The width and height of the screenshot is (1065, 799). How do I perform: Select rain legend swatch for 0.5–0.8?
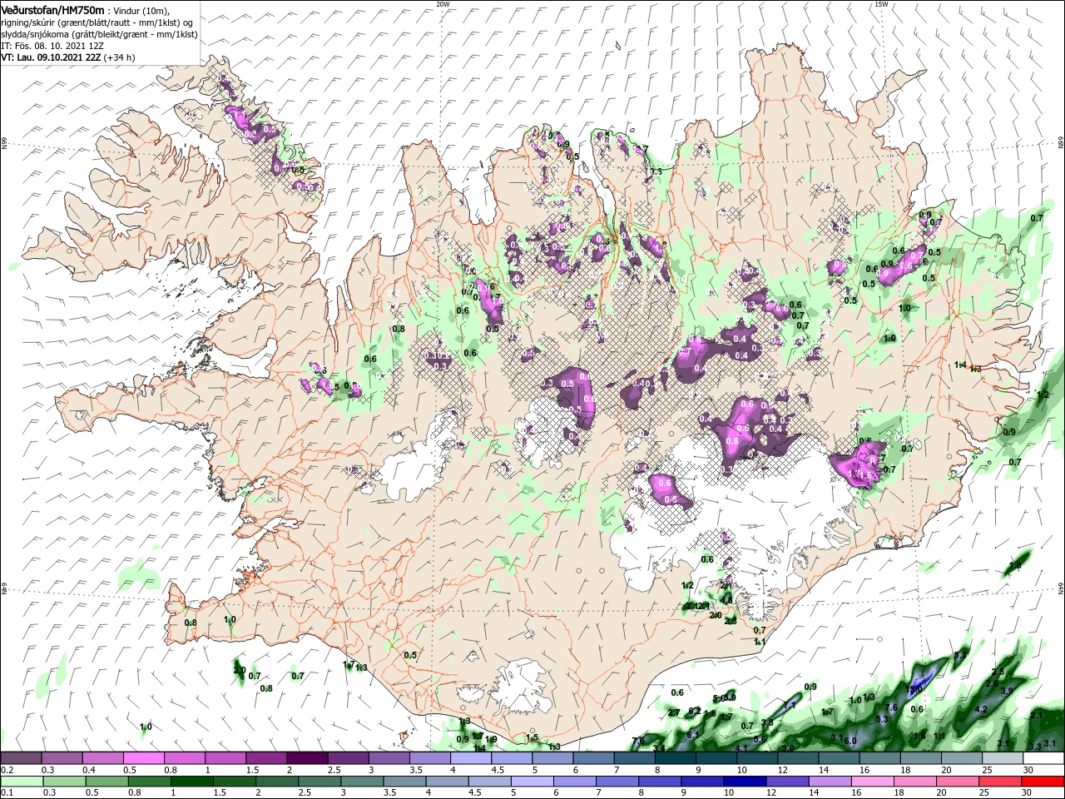[106, 782]
